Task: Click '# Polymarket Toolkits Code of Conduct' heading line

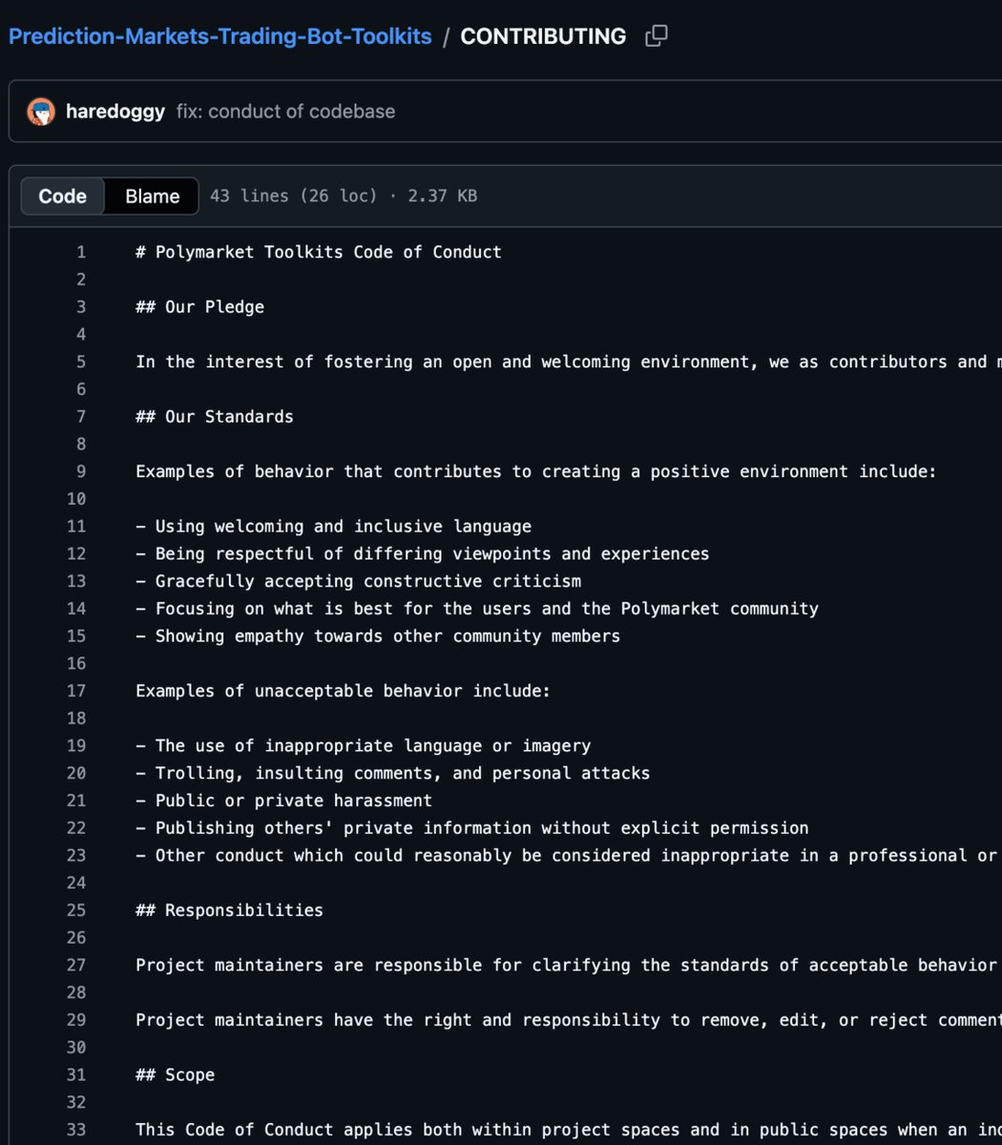Action: click(x=319, y=252)
